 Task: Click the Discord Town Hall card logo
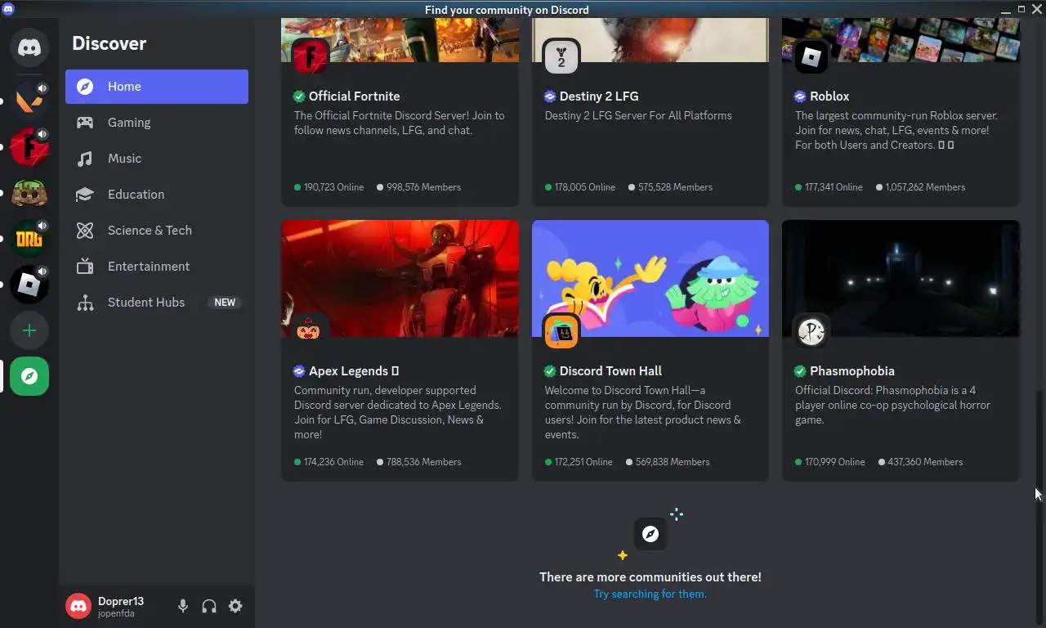561,331
